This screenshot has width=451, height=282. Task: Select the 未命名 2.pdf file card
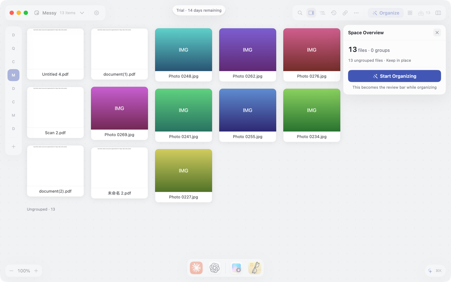119,173
